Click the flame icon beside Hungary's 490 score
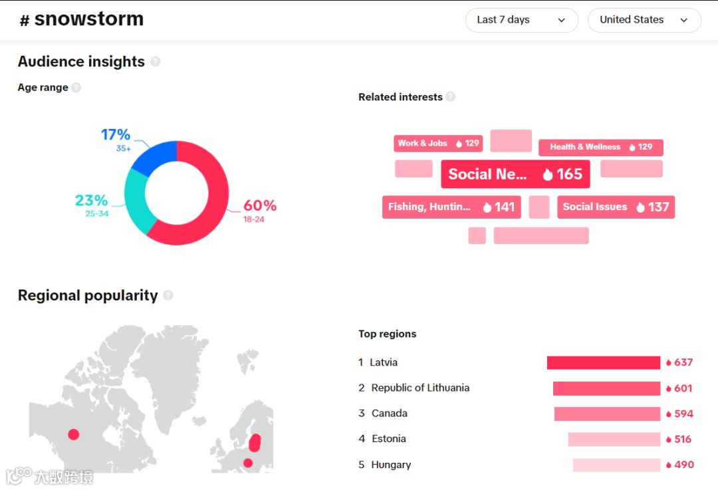 click(x=669, y=465)
